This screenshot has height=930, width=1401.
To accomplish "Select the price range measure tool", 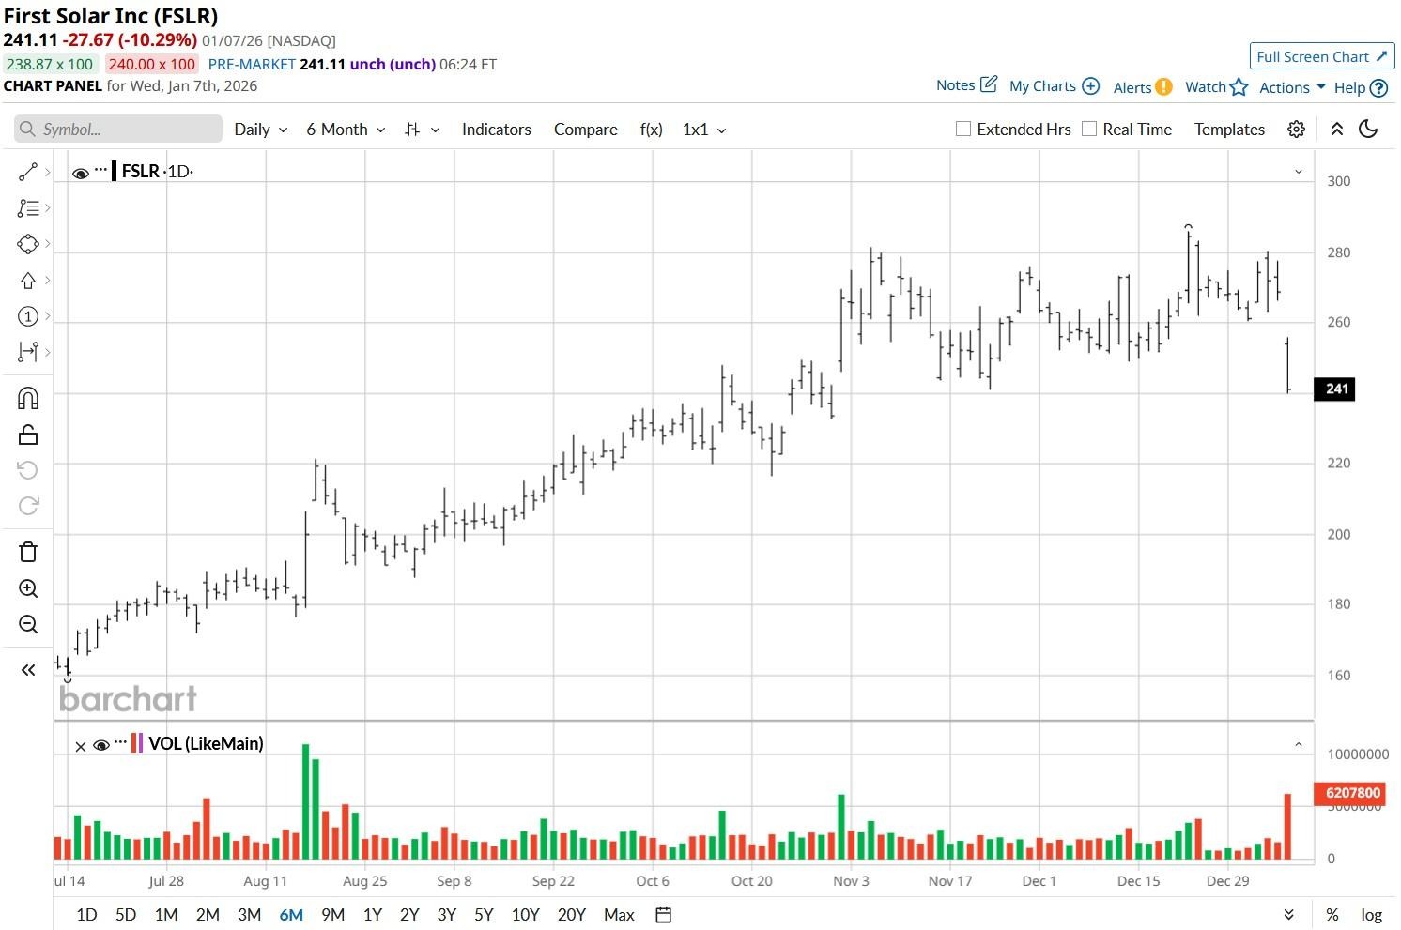I will click(x=28, y=352).
